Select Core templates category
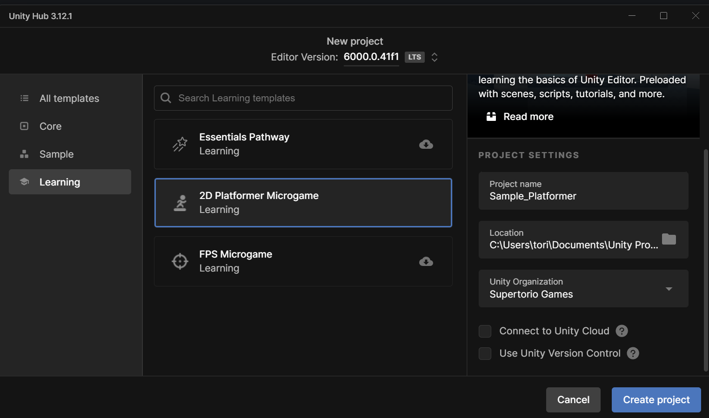Viewport: 709px width, 418px height. tap(70, 126)
